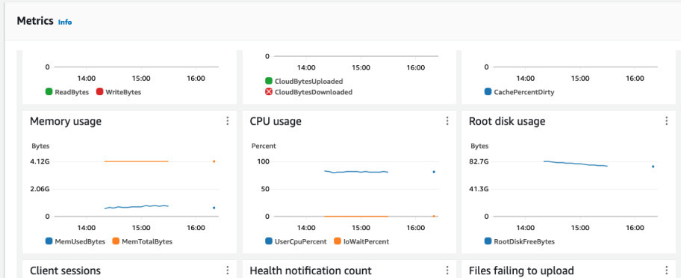Click the CloudBytesUploaded legend label
The height and width of the screenshot is (278, 681).
click(309, 81)
